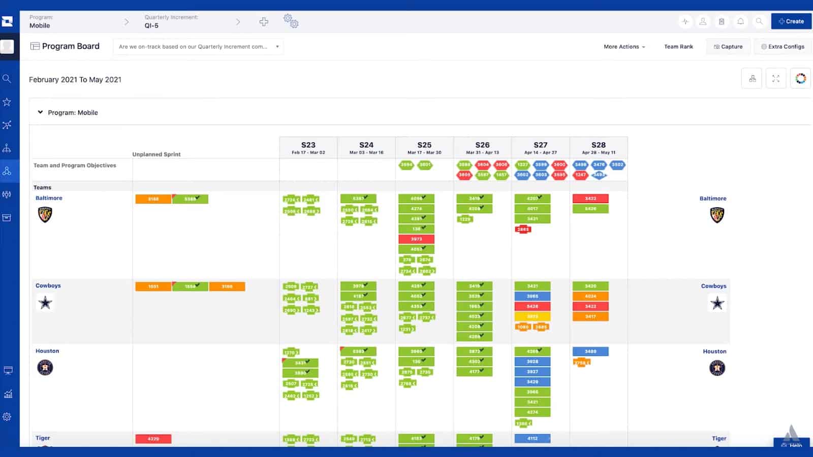The height and width of the screenshot is (457, 813).
Task: Open the activity feed icon near Create
Action: coord(685,21)
